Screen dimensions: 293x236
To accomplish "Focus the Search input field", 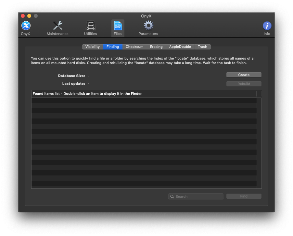I will pos(198,197).
